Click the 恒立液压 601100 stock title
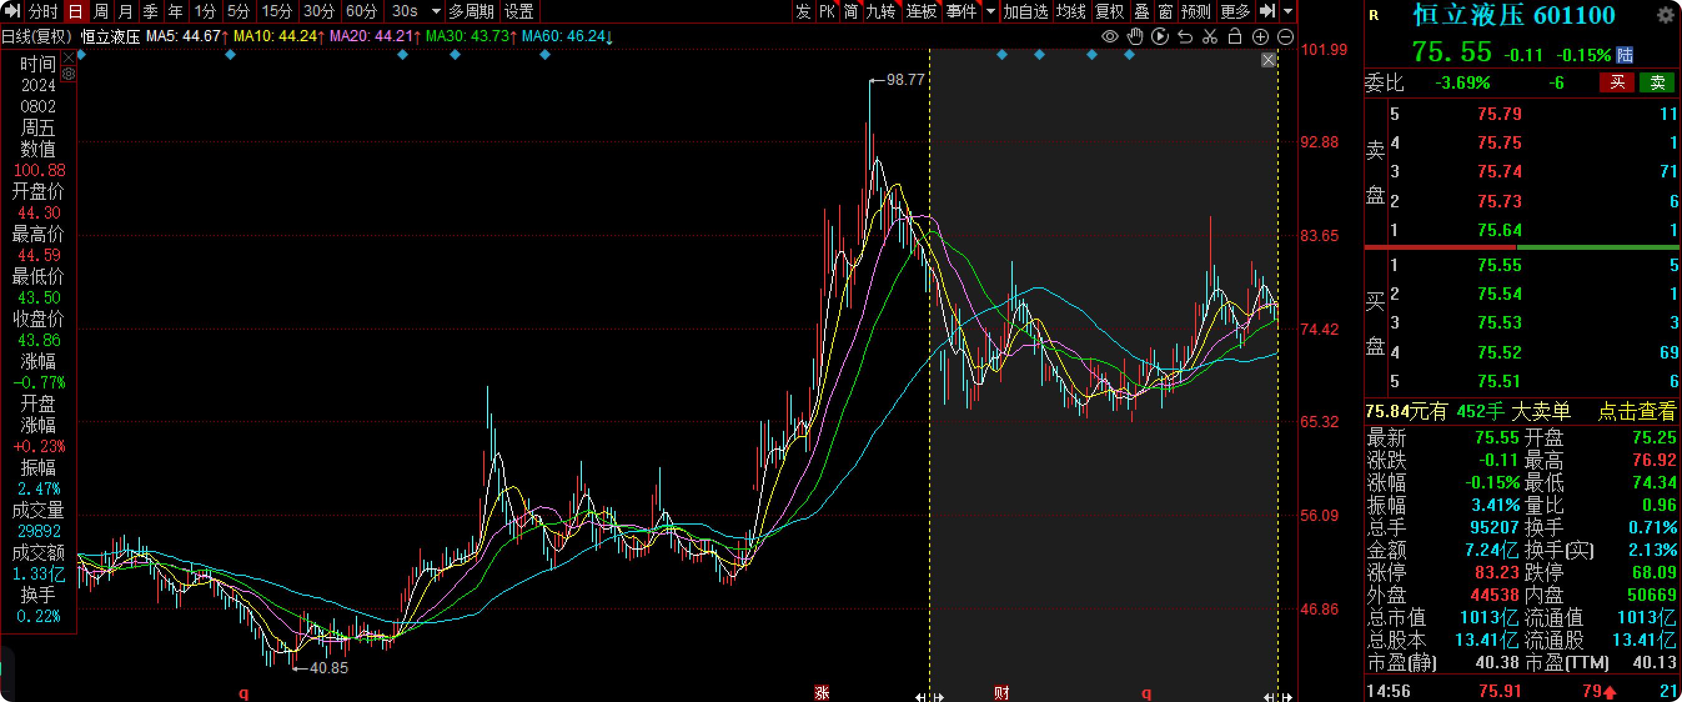The image size is (1682, 702). tap(1514, 15)
